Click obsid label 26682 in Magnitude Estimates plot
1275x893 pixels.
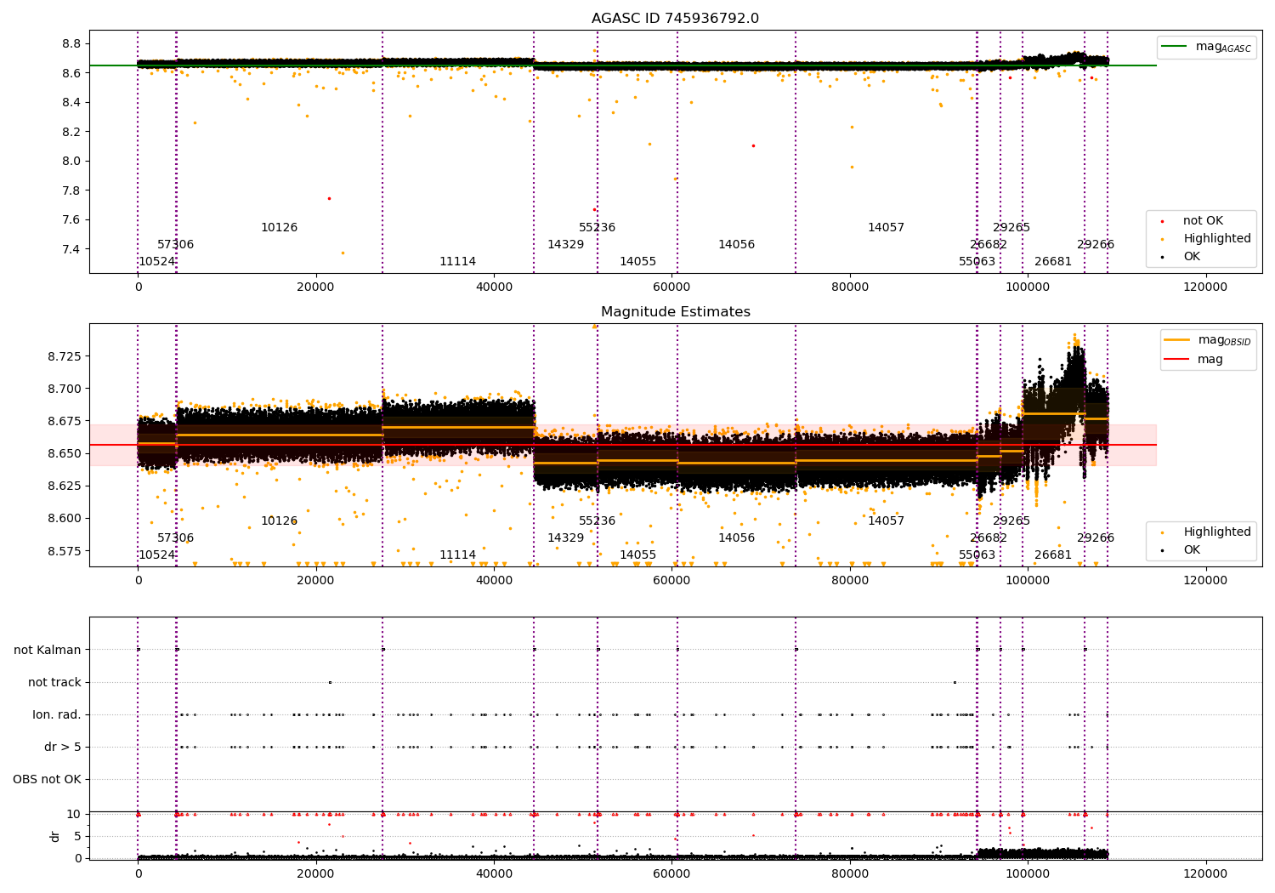[x=989, y=538]
